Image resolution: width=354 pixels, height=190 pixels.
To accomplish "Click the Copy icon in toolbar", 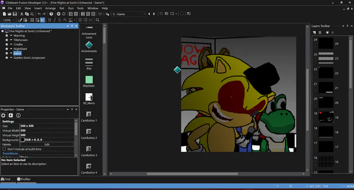I will tap(27, 14).
